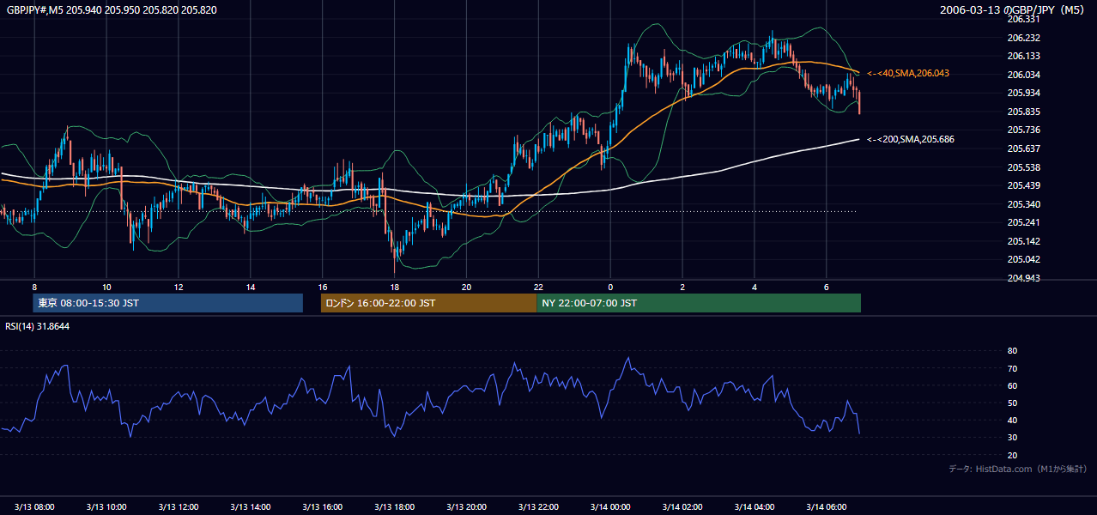Viewport: 1097px width, 515px height.
Task: Select the chart title '2006-03-13 のGBP/JPY (M5)'
Action: pyautogui.click(x=1013, y=9)
